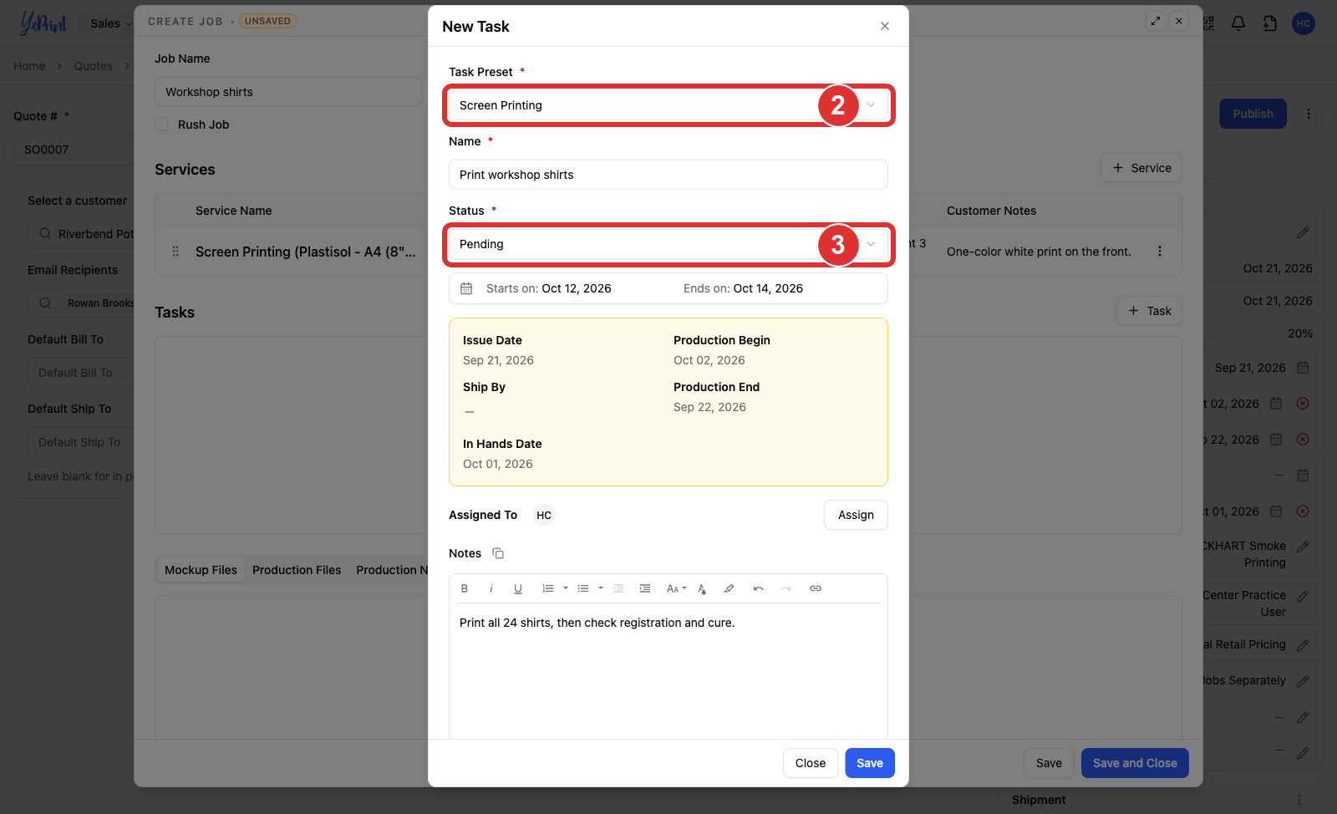This screenshot has height=814, width=1337.
Task: Switch to the Production Files tab
Action: tap(297, 570)
